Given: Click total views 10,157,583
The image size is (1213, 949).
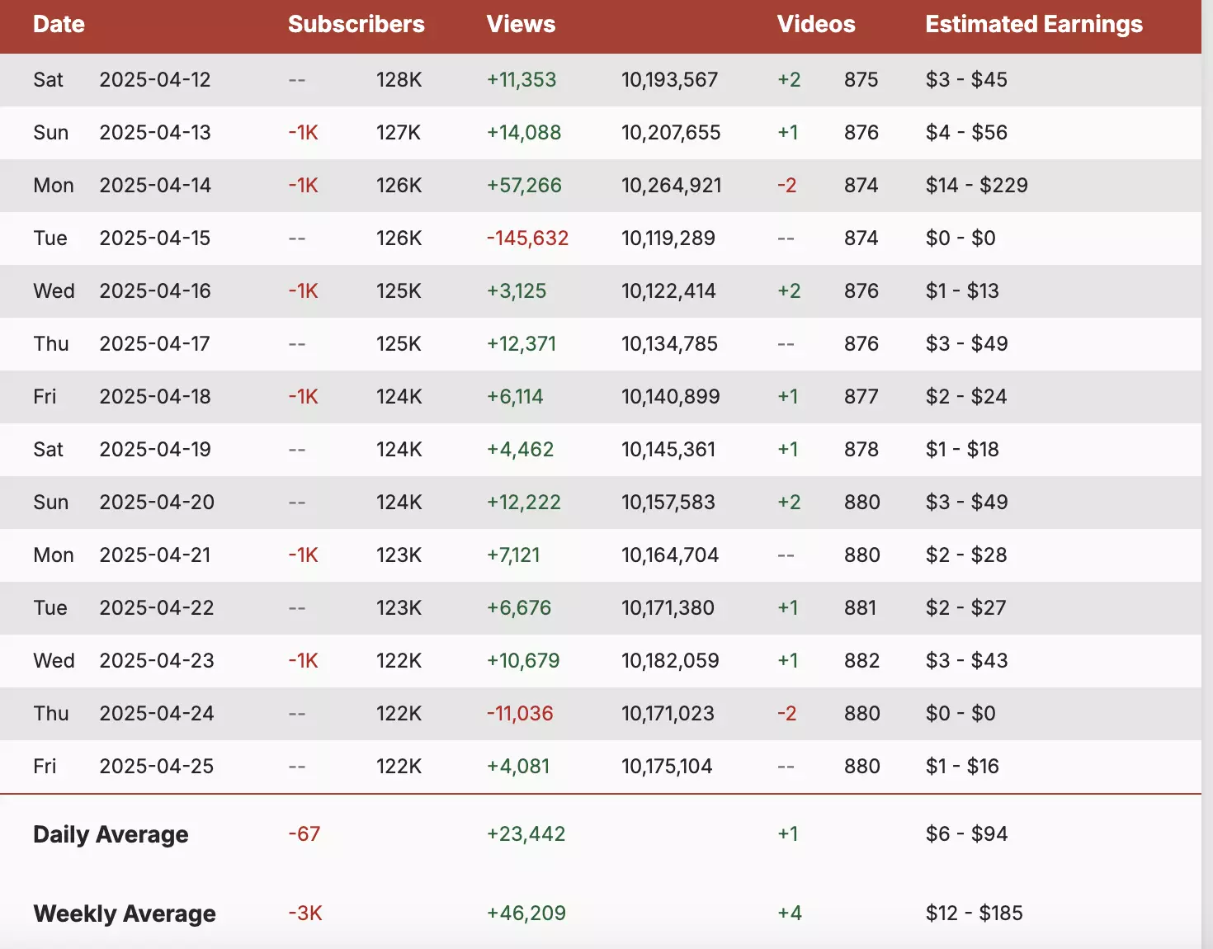Looking at the screenshot, I should [668, 503].
